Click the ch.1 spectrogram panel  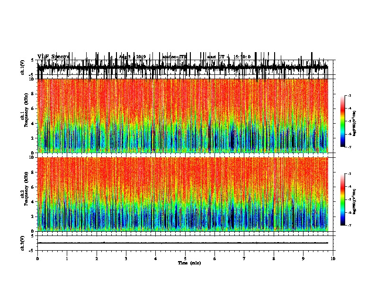[x=183, y=116]
